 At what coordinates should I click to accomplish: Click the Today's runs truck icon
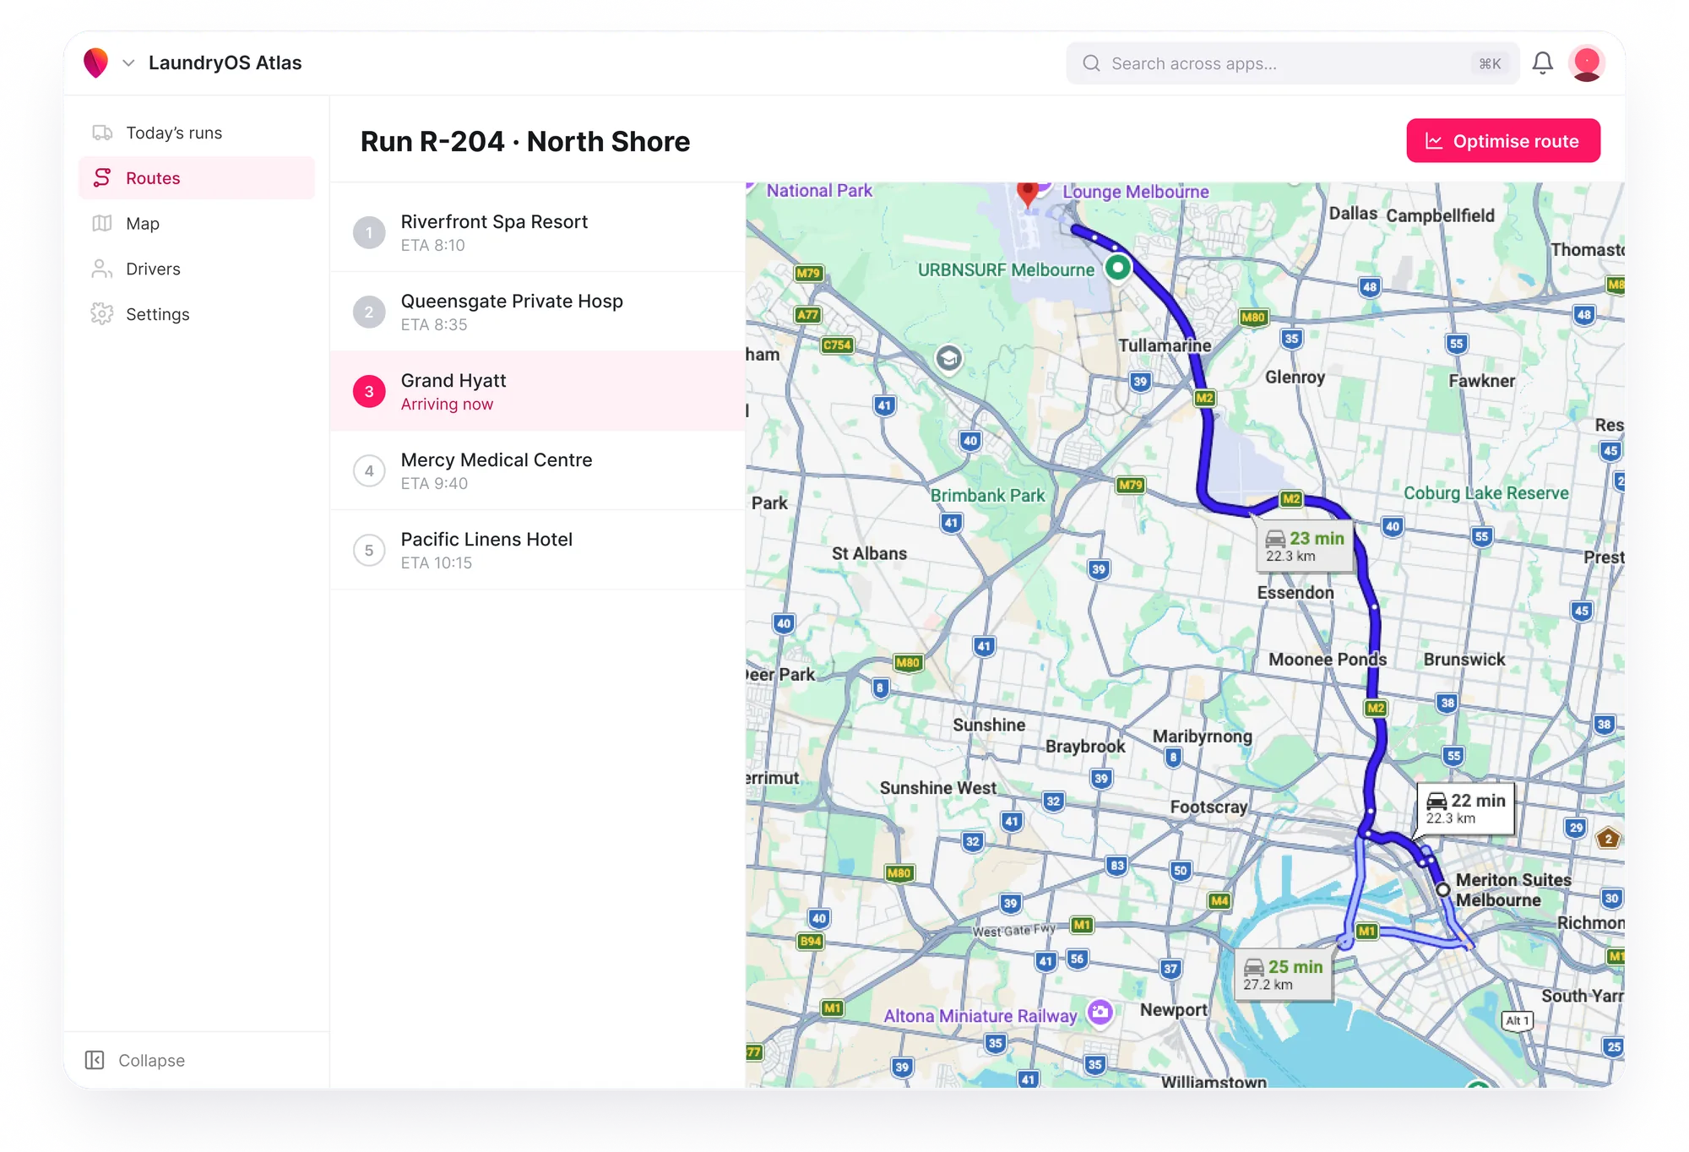coord(102,133)
